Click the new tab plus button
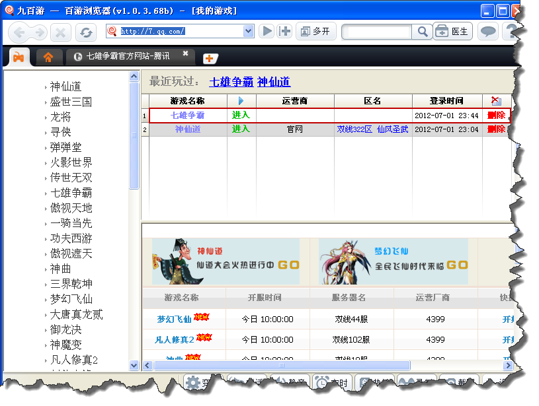Viewport: 539px width, 406px height. 210,59
